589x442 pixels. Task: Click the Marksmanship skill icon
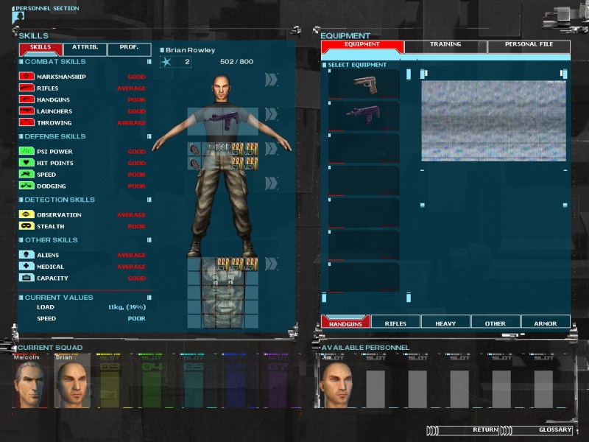click(x=27, y=77)
